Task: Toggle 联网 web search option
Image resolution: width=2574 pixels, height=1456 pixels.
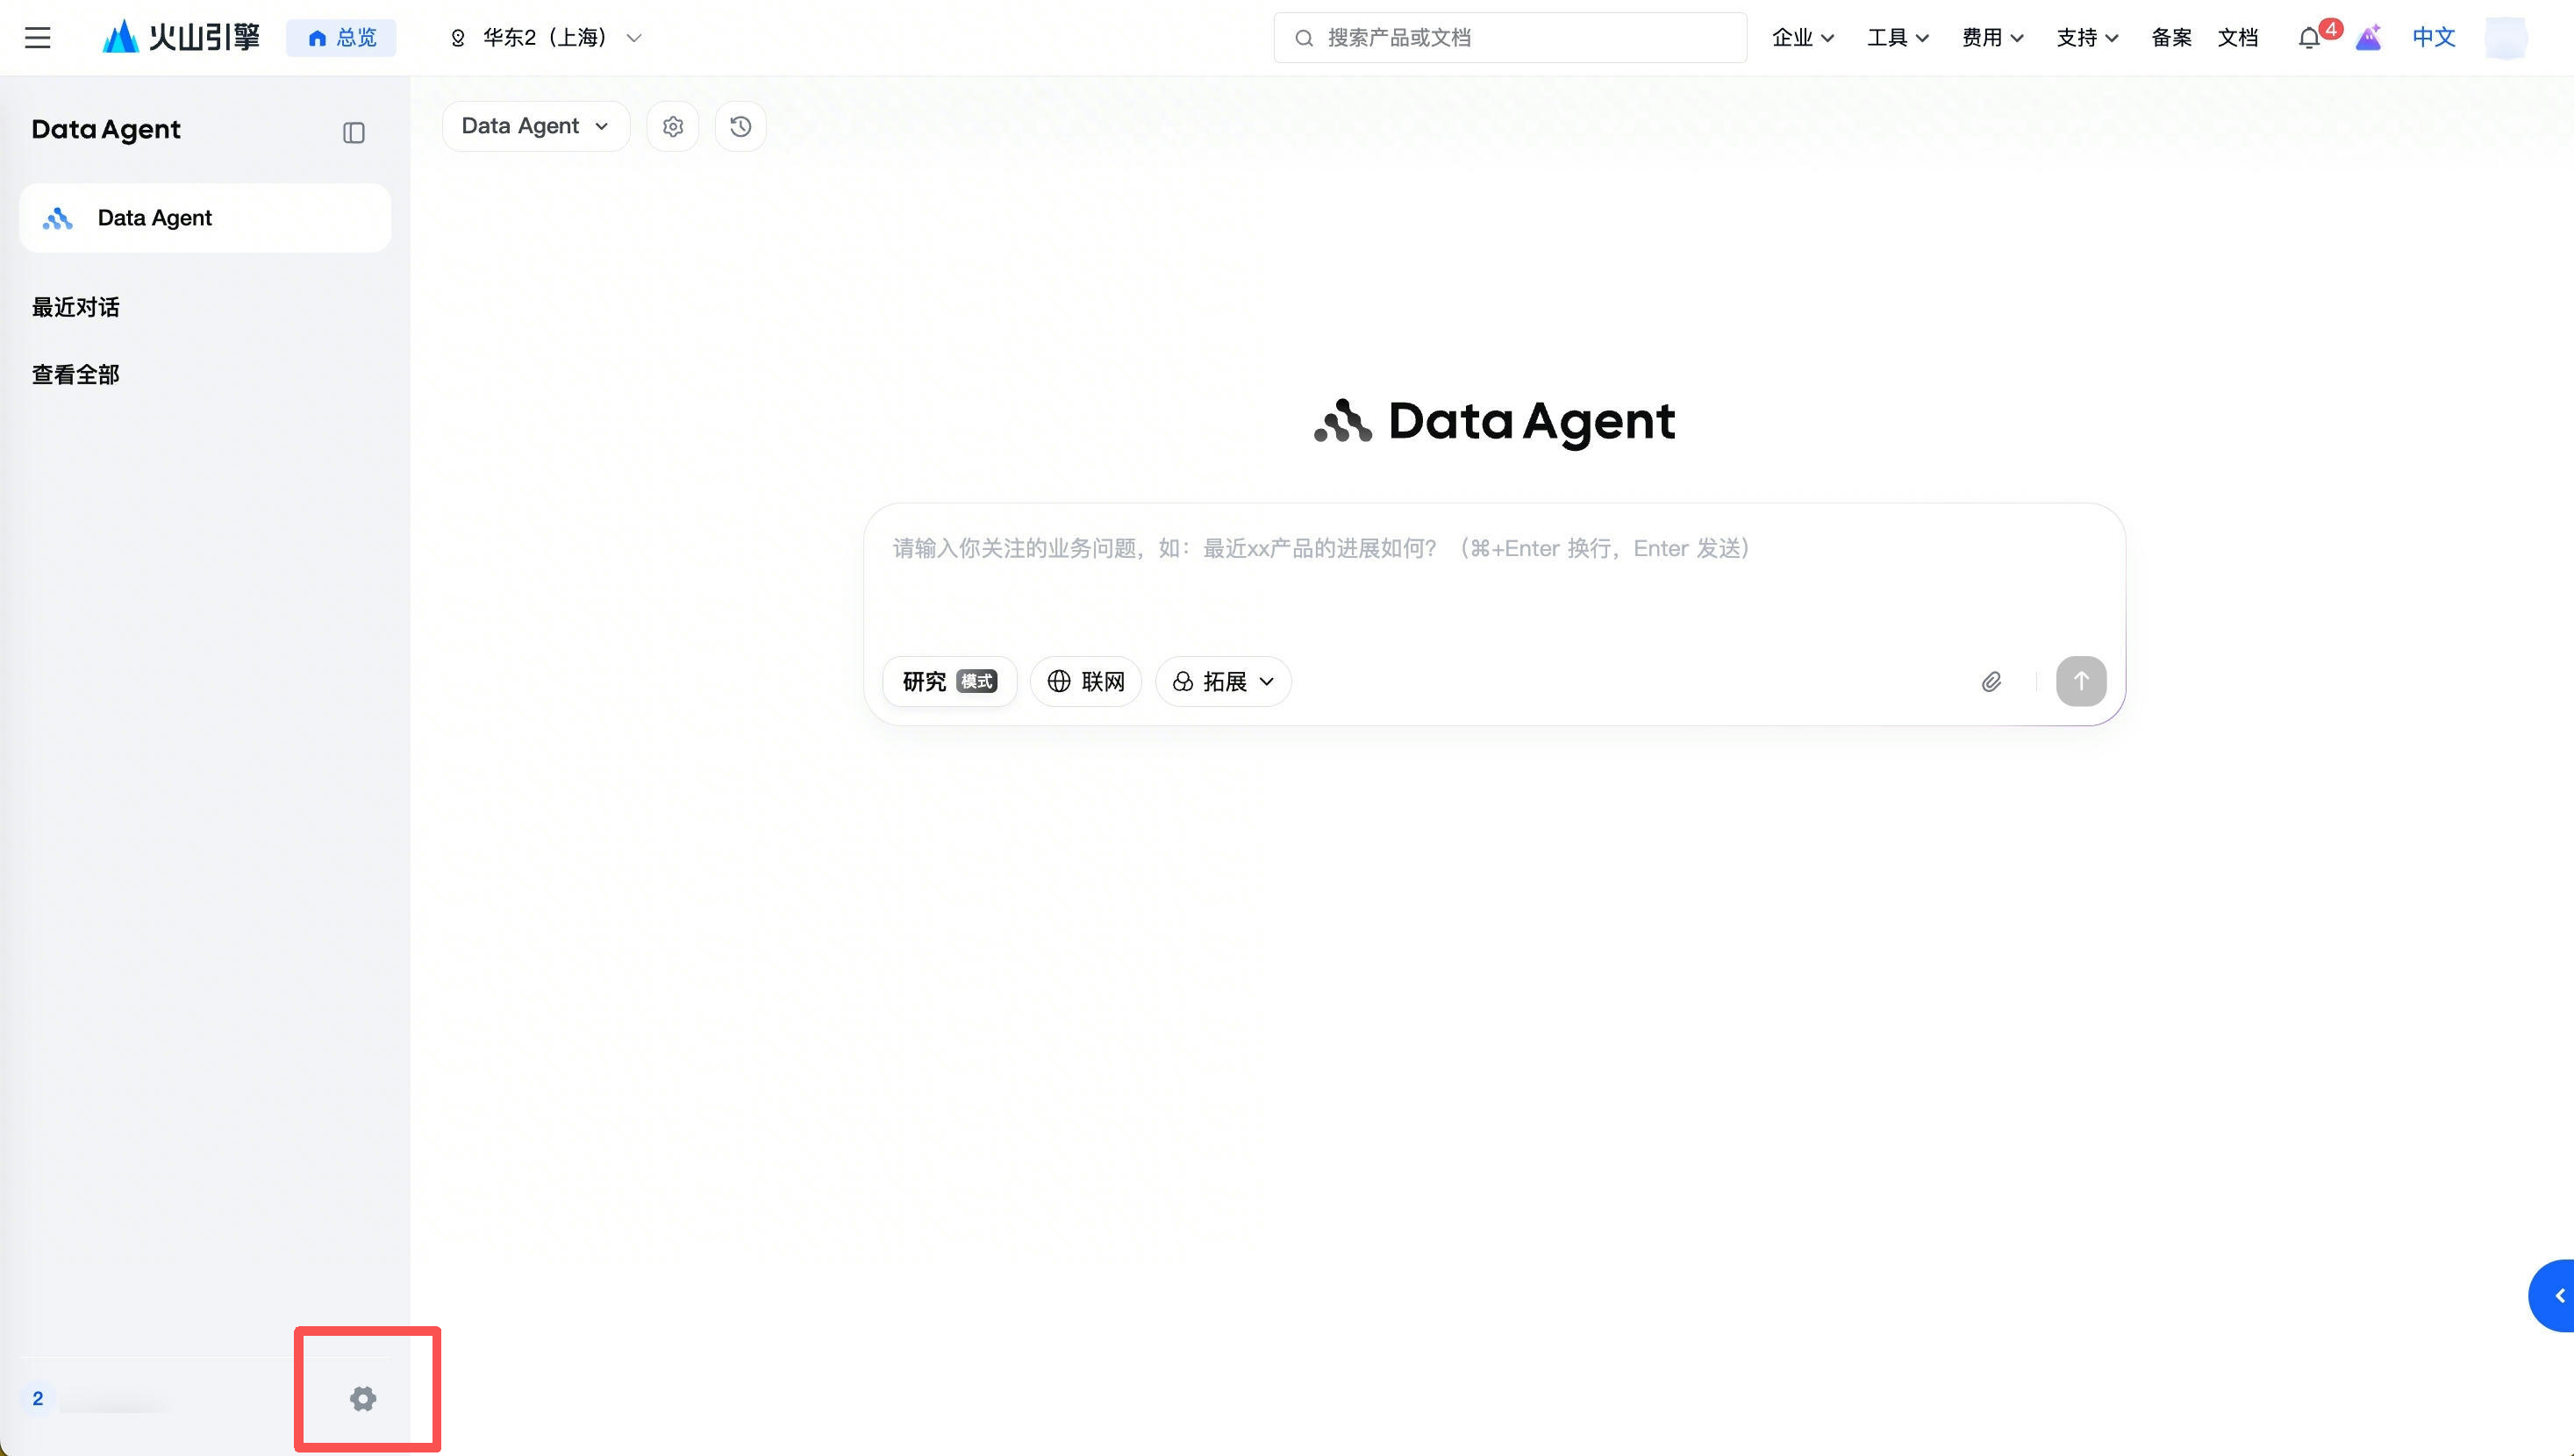Action: pyautogui.click(x=1086, y=682)
